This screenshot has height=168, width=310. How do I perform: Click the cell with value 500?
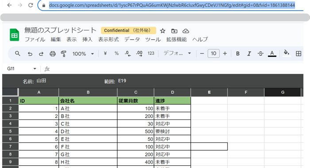(x=136, y=131)
